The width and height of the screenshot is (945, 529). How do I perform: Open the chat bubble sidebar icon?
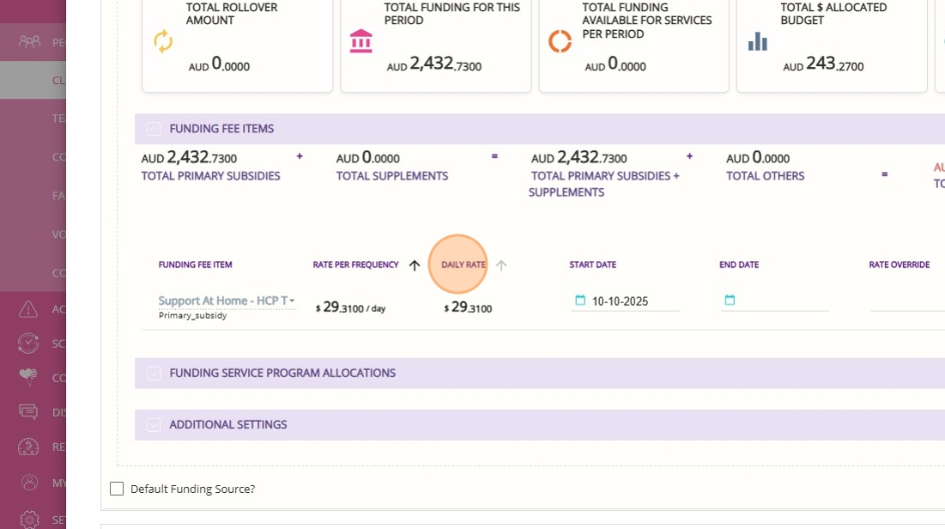coord(29,411)
